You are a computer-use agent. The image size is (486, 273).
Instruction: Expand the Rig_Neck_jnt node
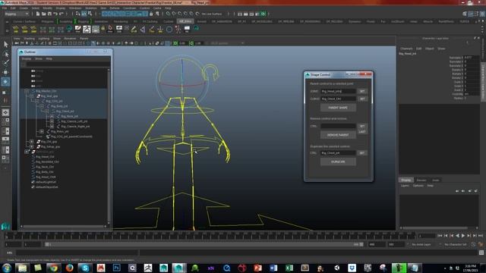pos(52,116)
